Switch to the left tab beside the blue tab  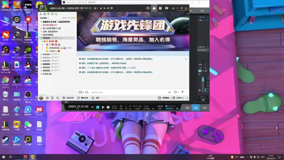point(187,108)
